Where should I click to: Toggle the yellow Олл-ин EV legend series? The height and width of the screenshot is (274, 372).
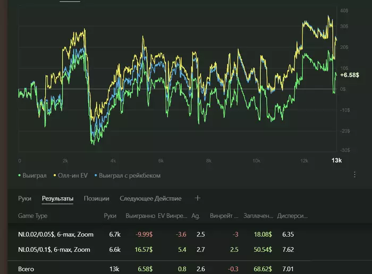click(x=72, y=175)
